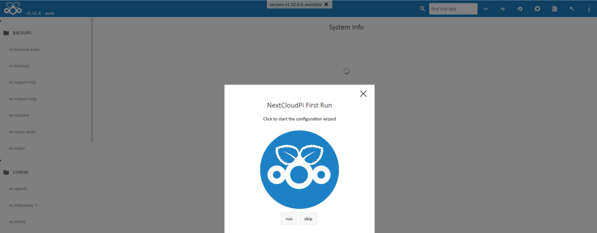597x233 pixels.
Task: Open nc-limits sidebar entry
Action: [x=17, y=222]
